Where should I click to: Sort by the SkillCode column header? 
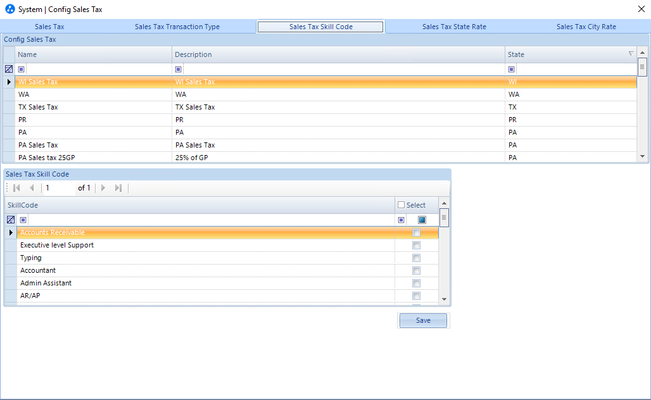click(x=199, y=205)
